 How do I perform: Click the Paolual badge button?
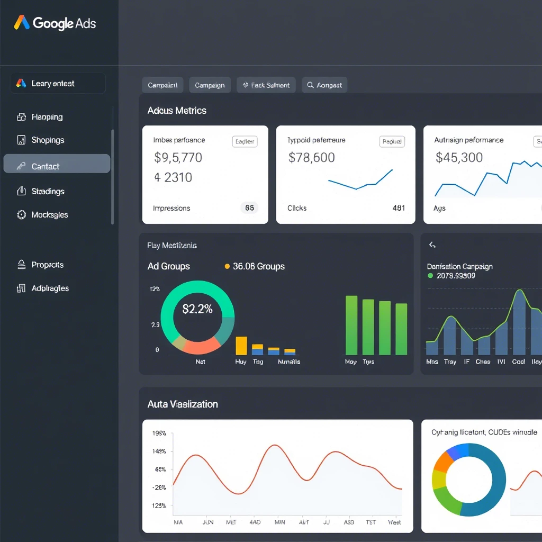pyautogui.click(x=392, y=141)
